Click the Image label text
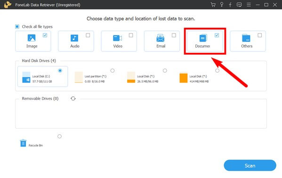Screen dimensions: 282x178 coord(32,46)
